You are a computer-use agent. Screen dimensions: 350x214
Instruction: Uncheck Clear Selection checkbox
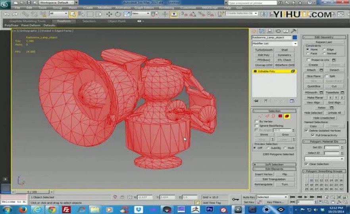click(x=306, y=164)
